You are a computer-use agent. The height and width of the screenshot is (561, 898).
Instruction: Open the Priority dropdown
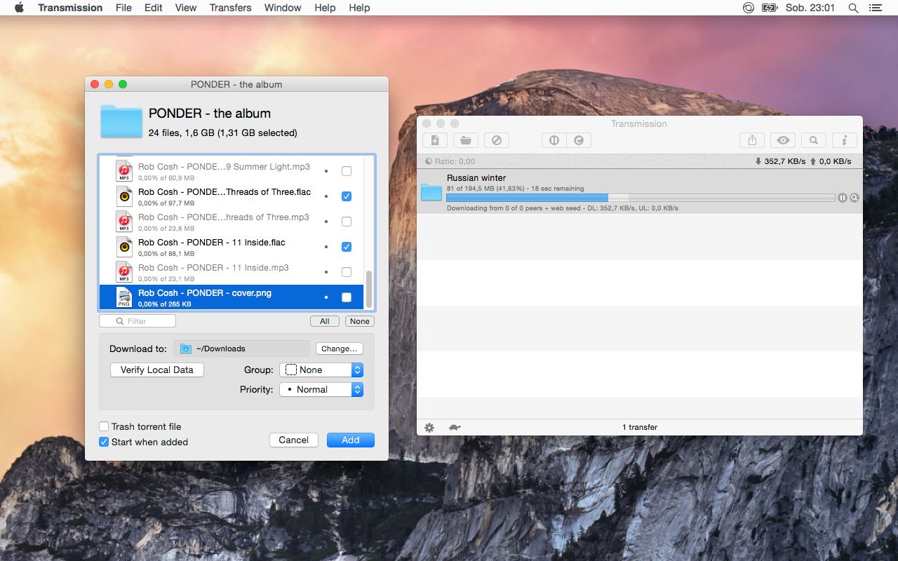click(x=321, y=389)
